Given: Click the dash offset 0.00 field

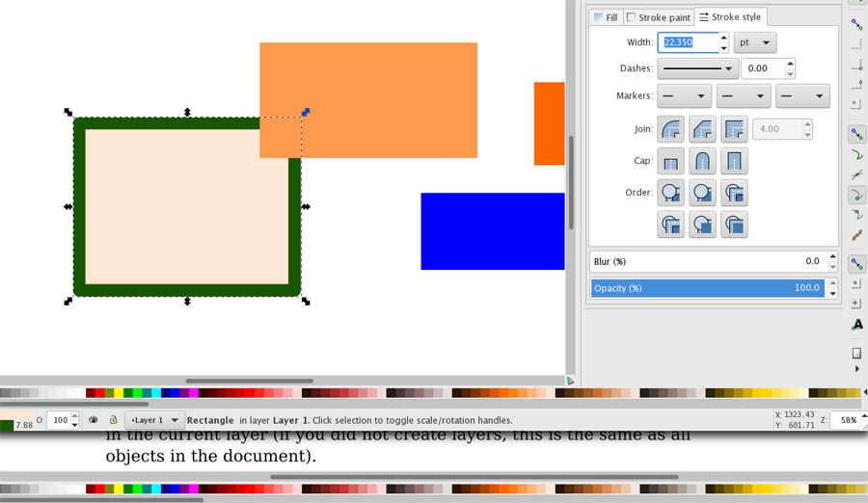Looking at the screenshot, I should click(763, 68).
